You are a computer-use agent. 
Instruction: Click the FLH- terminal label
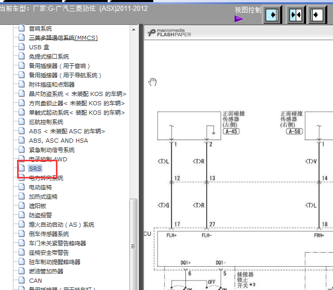(x=207, y=236)
